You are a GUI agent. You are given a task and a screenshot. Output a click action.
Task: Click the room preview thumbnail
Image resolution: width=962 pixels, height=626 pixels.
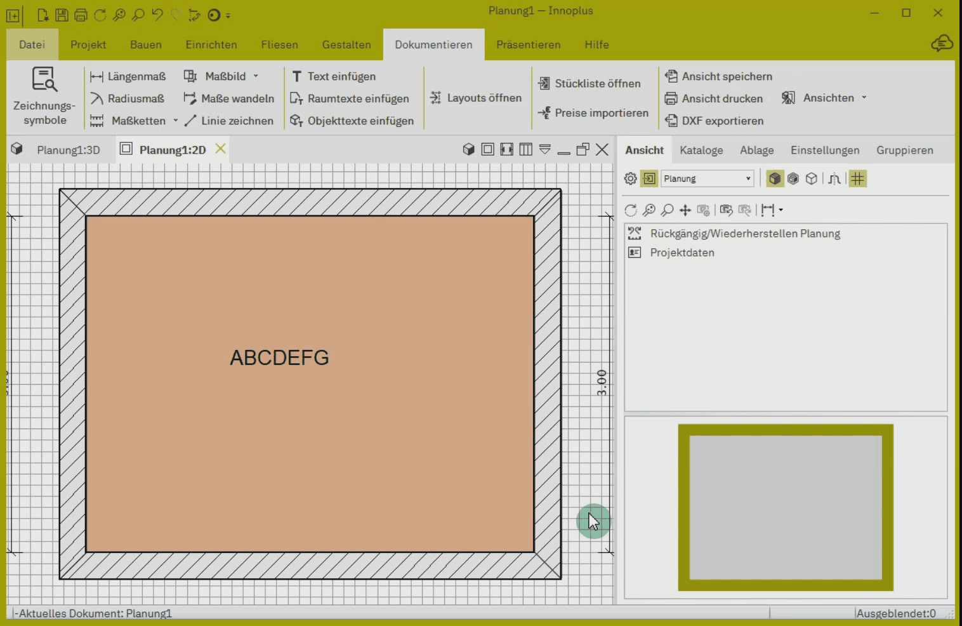pyautogui.click(x=786, y=507)
